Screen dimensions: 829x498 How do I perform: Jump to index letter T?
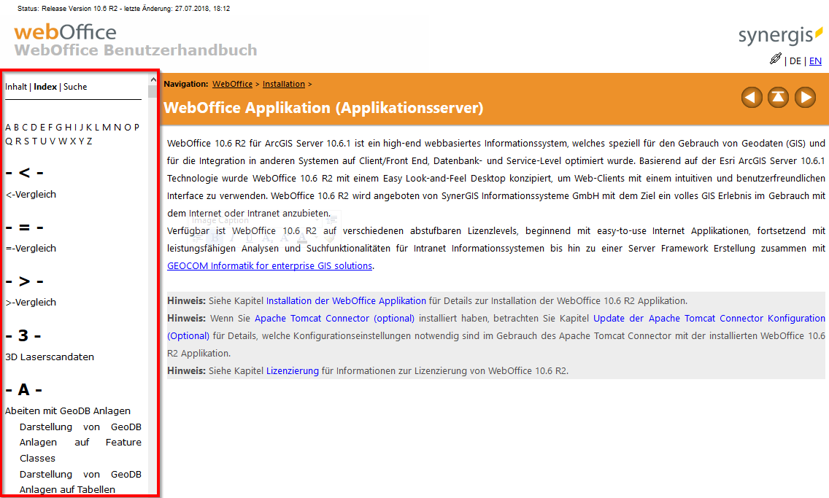(x=35, y=141)
